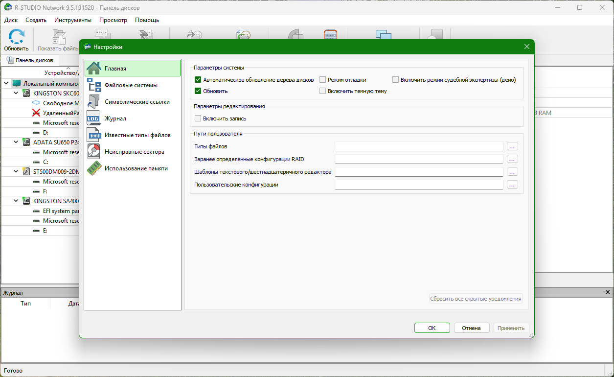Collapse the KINGSTON SKC60 drive node
Screen dimensions: 614x377
[16, 93]
